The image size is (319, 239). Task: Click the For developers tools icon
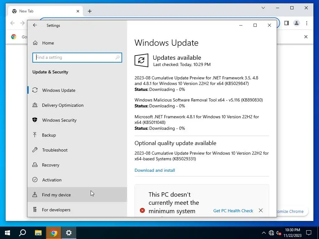click(35, 209)
